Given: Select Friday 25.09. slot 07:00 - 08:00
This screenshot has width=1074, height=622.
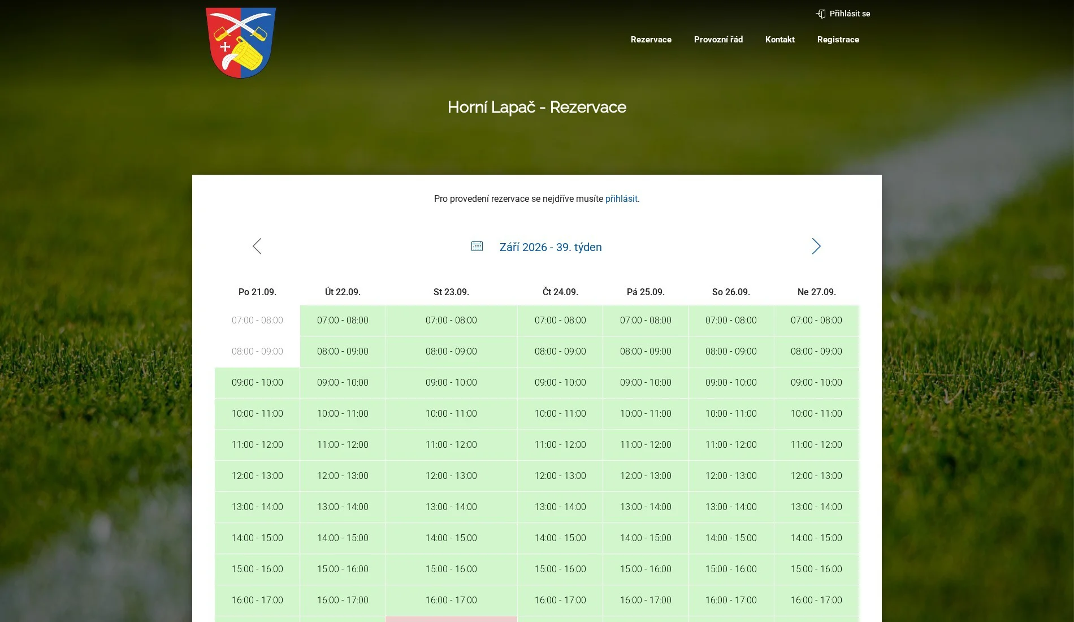Looking at the screenshot, I should 646,321.
